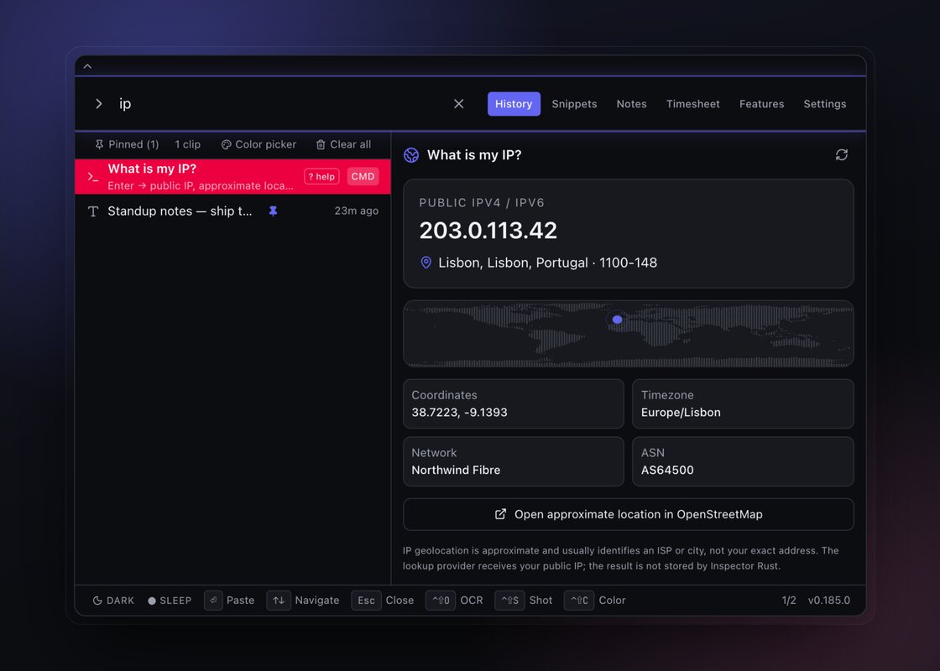Switch to the Snippets tab
The width and height of the screenshot is (940, 671).
pos(574,104)
